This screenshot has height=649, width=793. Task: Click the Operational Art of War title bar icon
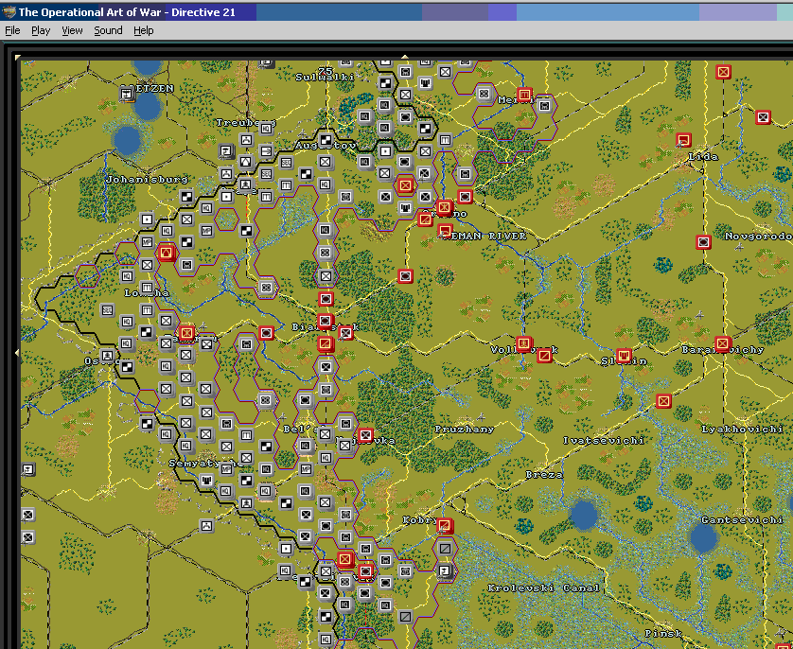tap(9, 11)
